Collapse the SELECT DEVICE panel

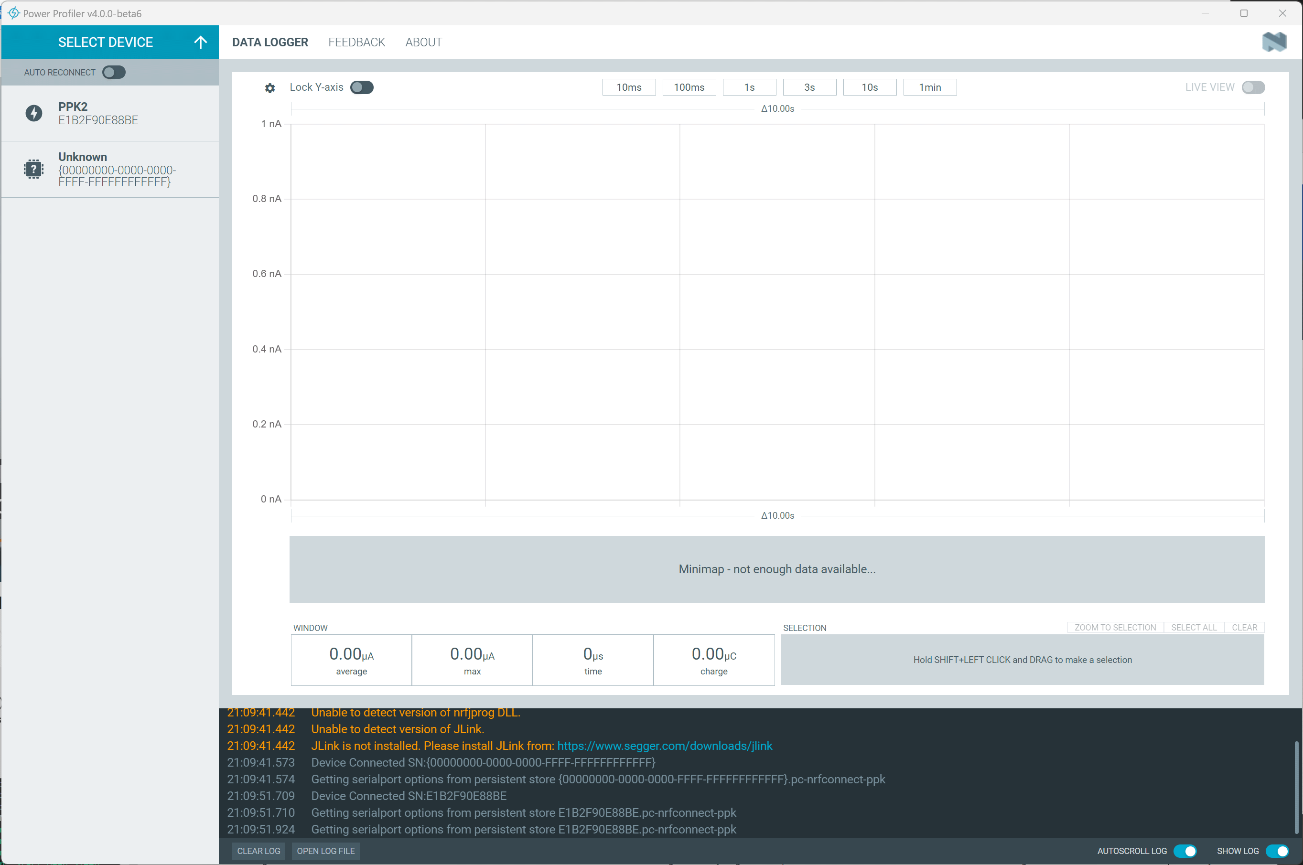pos(110,42)
